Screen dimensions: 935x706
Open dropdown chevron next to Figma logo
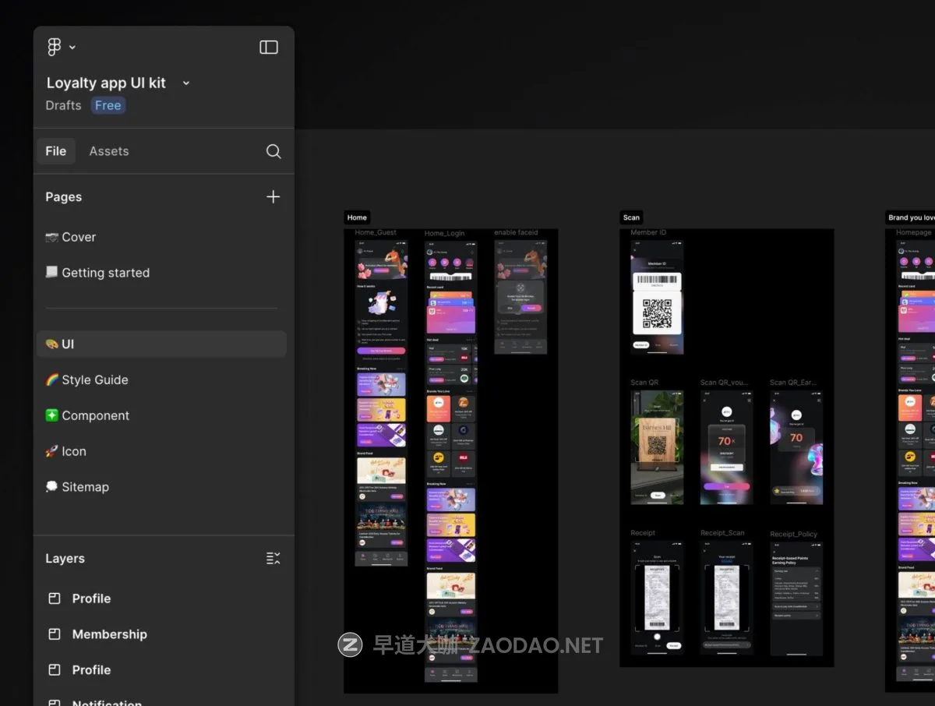pyautogui.click(x=72, y=48)
